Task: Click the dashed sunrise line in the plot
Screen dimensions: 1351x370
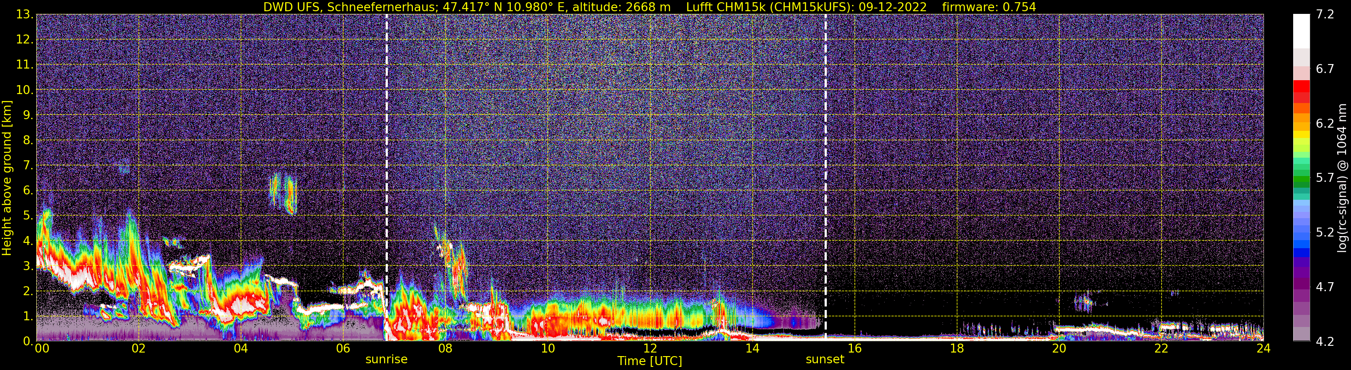Action: 387,178
